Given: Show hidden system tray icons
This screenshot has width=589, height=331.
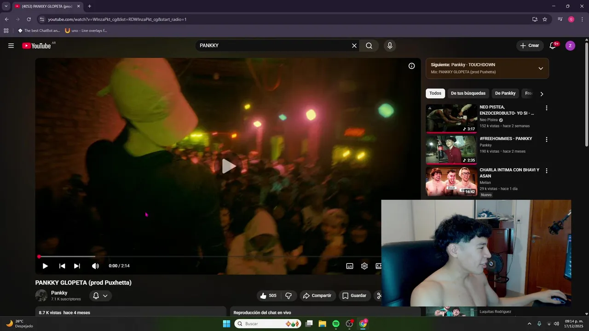Looking at the screenshot, I should coord(529,324).
